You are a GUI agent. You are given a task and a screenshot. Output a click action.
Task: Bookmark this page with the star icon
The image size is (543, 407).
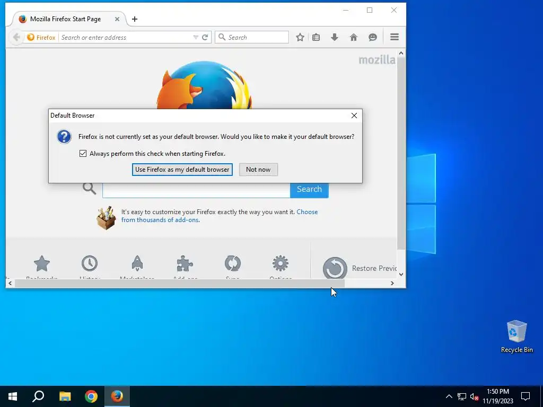(300, 38)
